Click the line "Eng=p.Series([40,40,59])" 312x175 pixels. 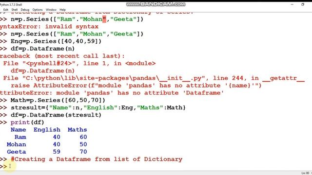[56, 41]
